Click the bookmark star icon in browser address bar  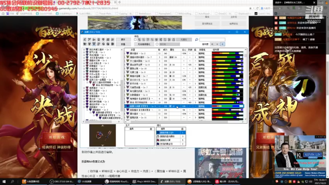click(x=250, y=8)
